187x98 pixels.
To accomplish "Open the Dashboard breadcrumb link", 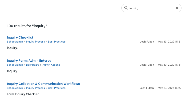I will tap(33, 65).
